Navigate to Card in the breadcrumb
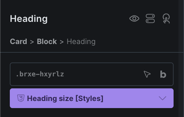The height and width of the screenshot is (117, 184). point(18,42)
